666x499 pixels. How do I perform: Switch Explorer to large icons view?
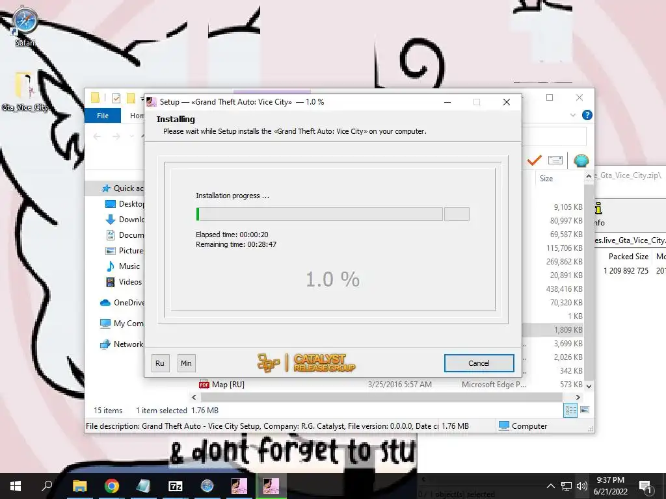[x=585, y=410]
